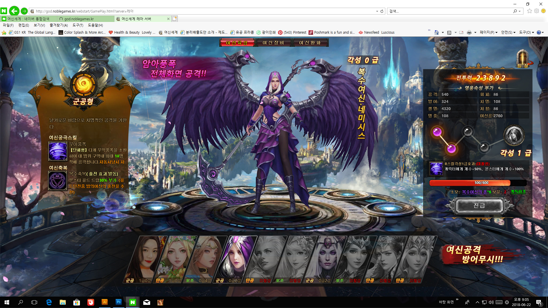The height and width of the screenshot is (308, 548).
Task: Open the 안전(S) dropdown menu
Action: point(508,33)
